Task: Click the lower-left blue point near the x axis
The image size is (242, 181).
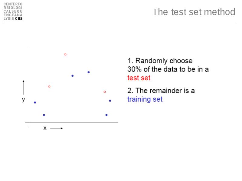Action: pyautogui.click(x=44, y=115)
